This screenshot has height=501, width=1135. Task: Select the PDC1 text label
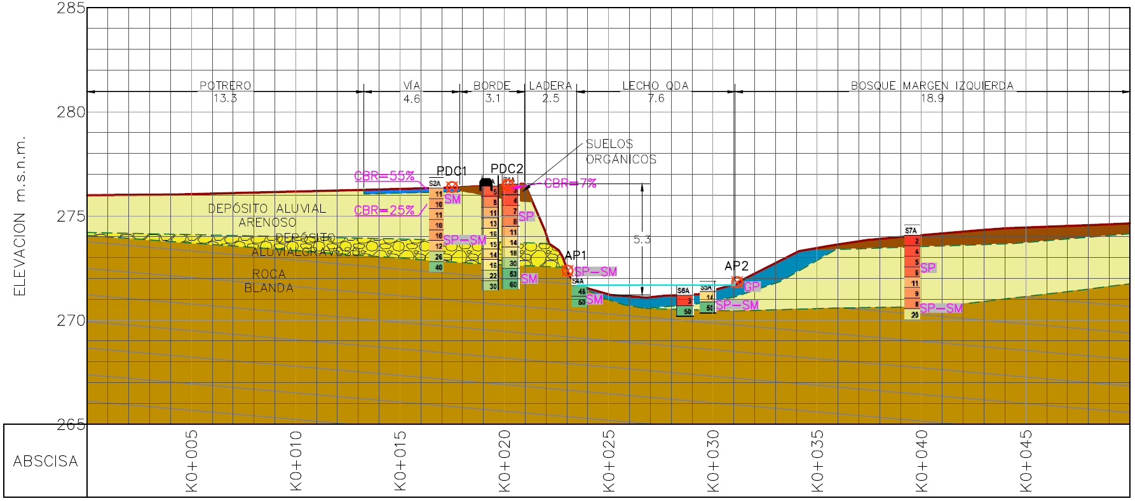[x=452, y=171]
